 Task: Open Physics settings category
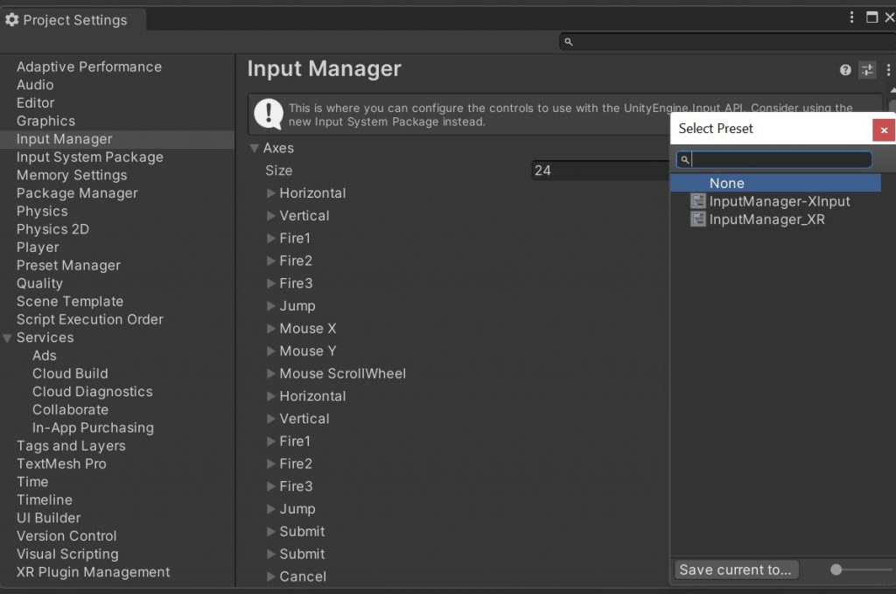pos(42,212)
